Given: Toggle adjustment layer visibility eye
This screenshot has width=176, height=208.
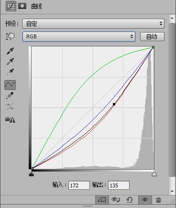Looking at the screenshot, I should pos(145,200).
